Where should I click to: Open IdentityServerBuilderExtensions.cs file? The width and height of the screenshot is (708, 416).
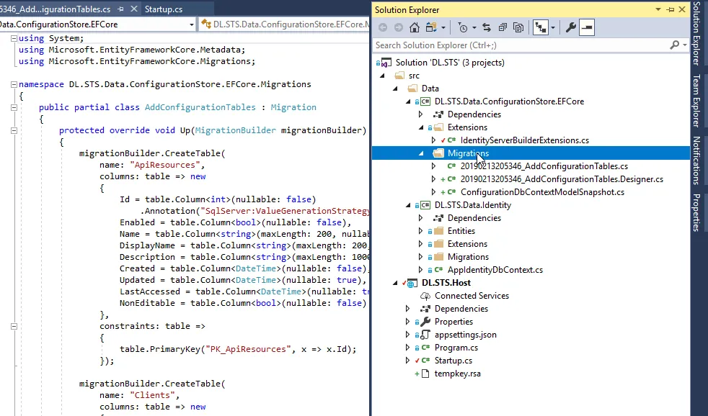coord(524,140)
